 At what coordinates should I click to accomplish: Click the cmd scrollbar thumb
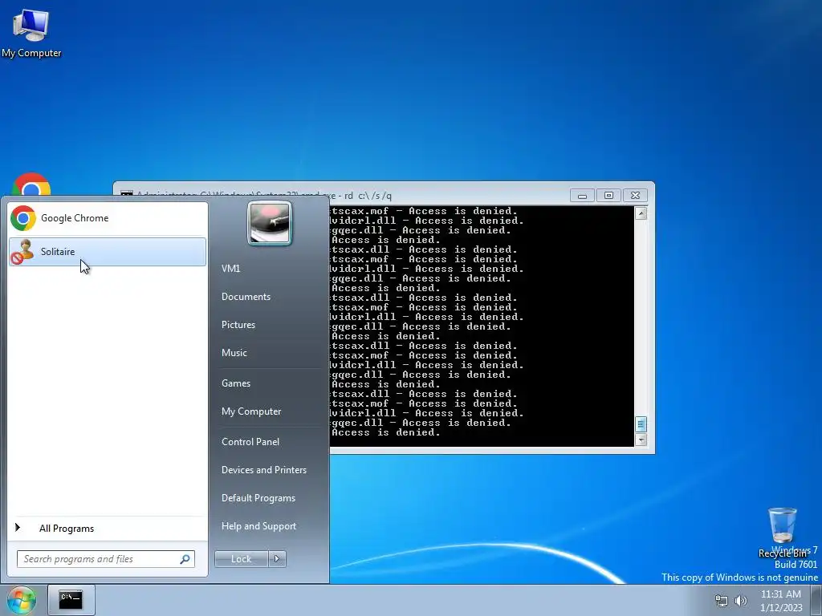coord(641,424)
